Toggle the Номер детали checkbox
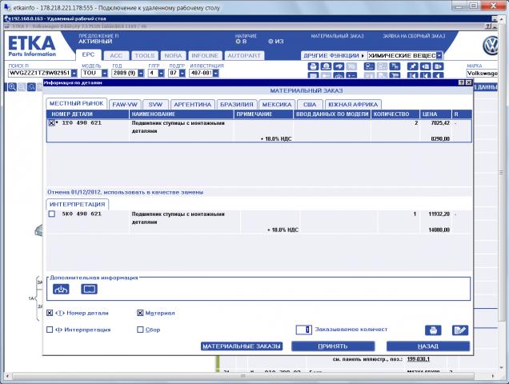 (50, 313)
